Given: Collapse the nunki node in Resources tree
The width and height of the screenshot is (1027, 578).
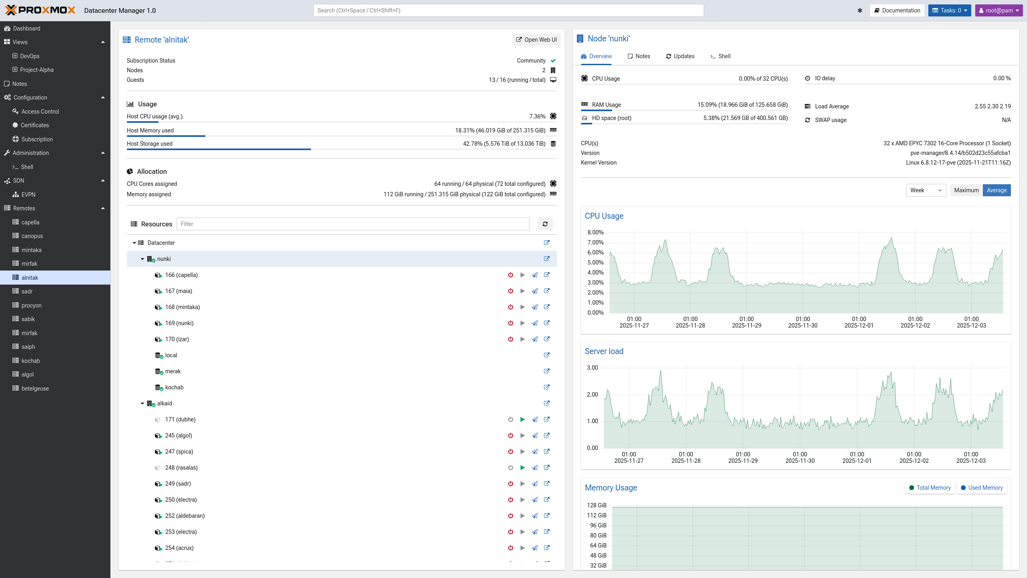Looking at the screenshot, I should click(x=142, y=259).
